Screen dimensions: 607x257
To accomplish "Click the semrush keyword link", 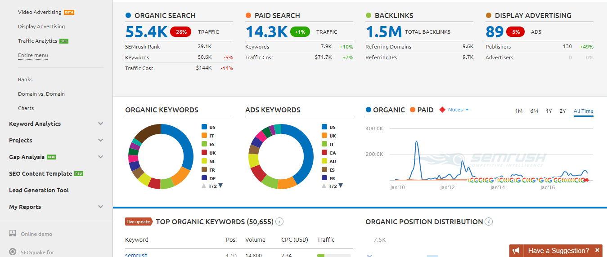I will (x=136, y=255).
